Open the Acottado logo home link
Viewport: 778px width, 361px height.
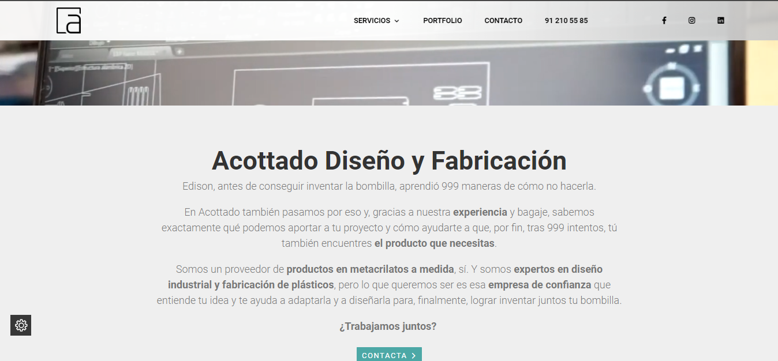pos(69,21)
